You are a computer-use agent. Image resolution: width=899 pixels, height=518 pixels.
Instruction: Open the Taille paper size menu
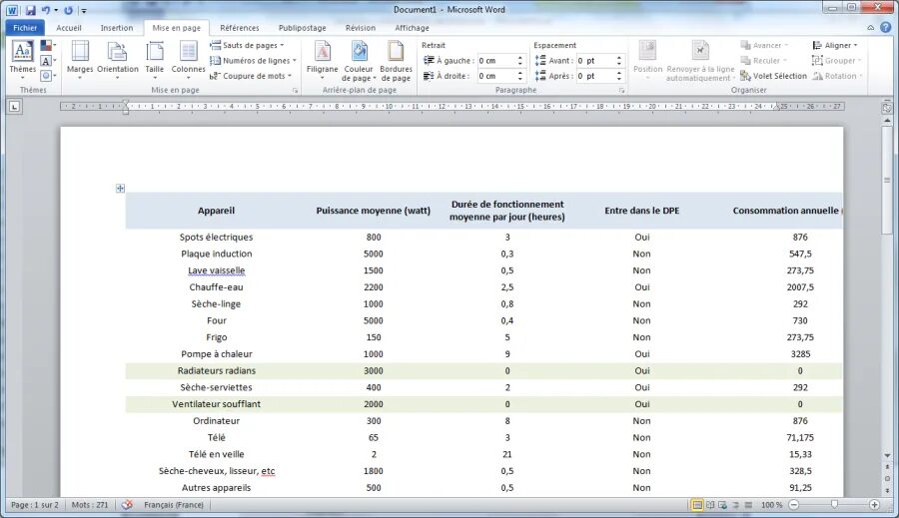154,60
